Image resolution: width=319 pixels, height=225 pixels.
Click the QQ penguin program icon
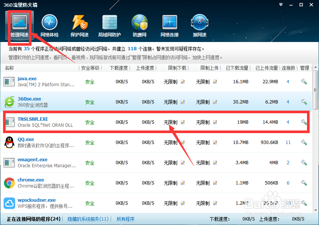point(9,142)
